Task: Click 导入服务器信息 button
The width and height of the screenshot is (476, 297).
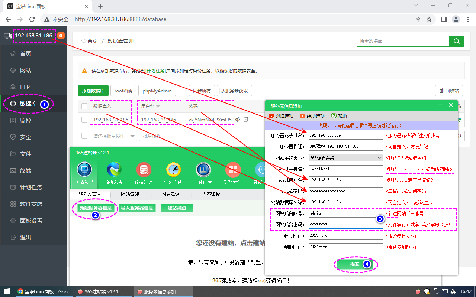Action: pyautogui.click(x=137, y=208)
